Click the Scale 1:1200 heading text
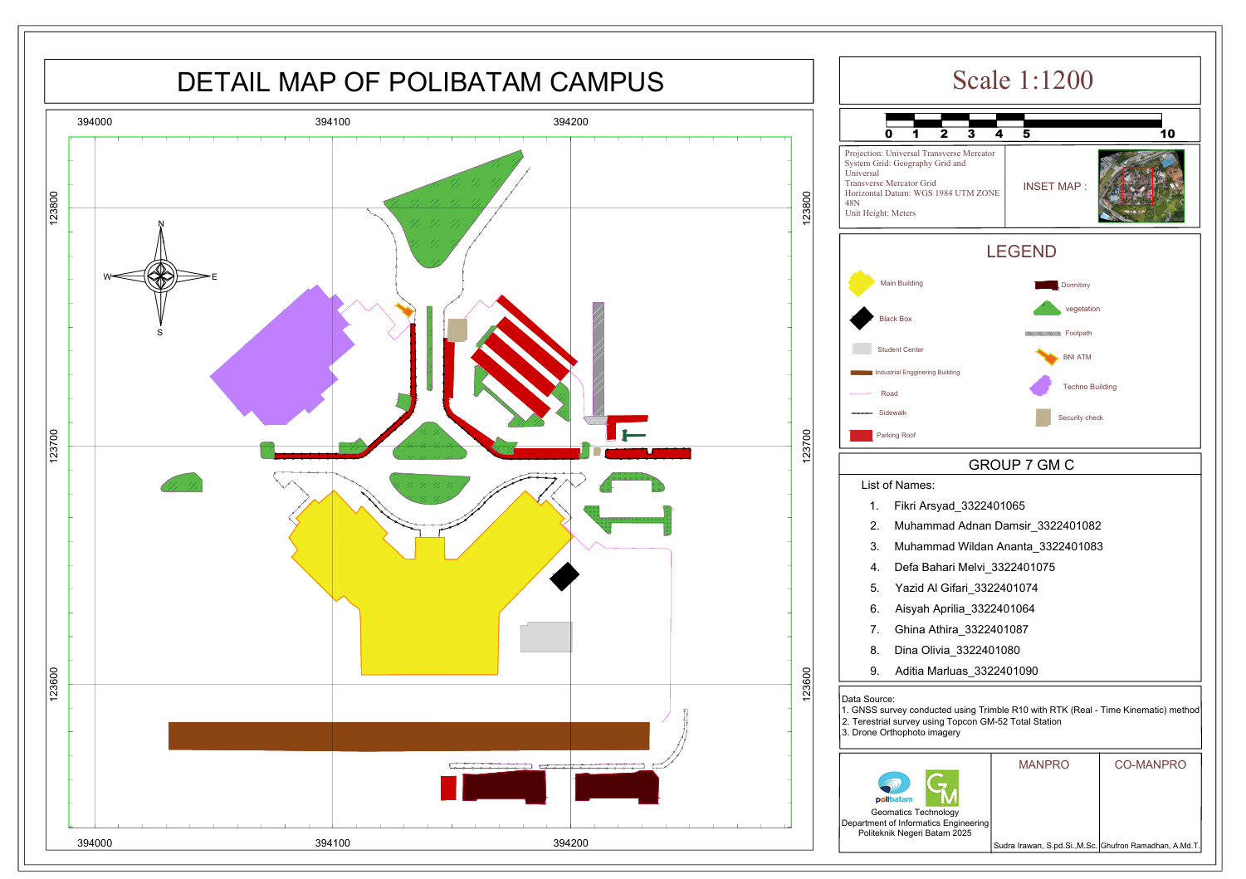The width and height of the screenshot is (1246, 879). tap(1022, 80)
